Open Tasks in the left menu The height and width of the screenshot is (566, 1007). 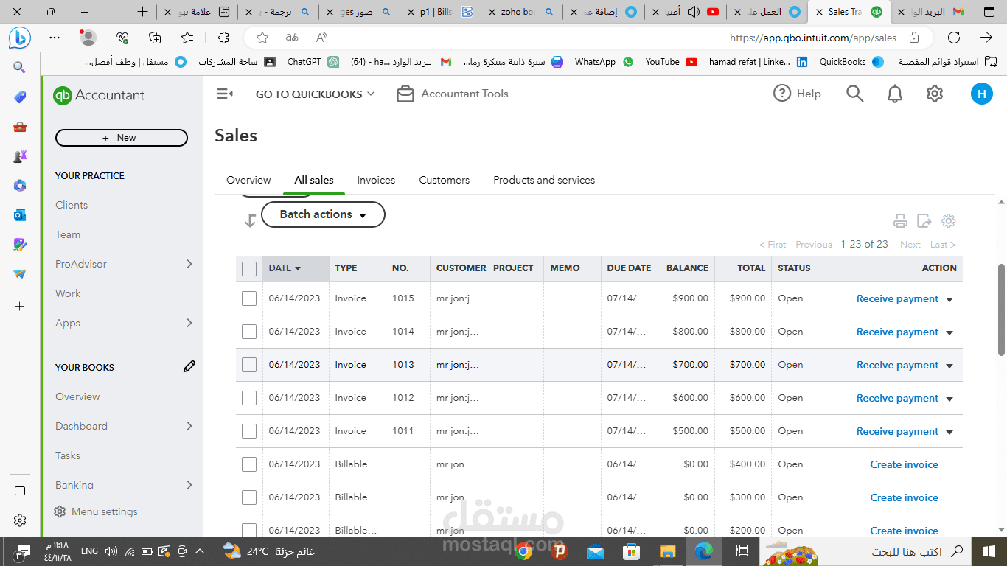point(68,455)
